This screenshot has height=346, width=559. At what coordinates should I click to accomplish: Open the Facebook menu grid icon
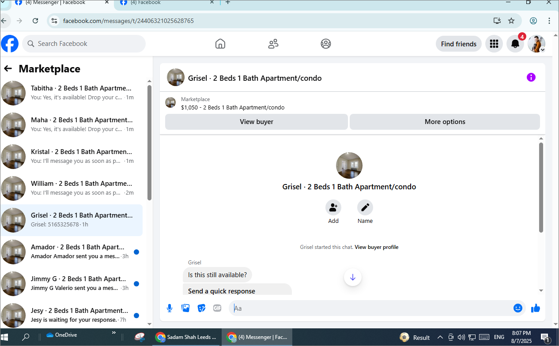pos(494,44)
